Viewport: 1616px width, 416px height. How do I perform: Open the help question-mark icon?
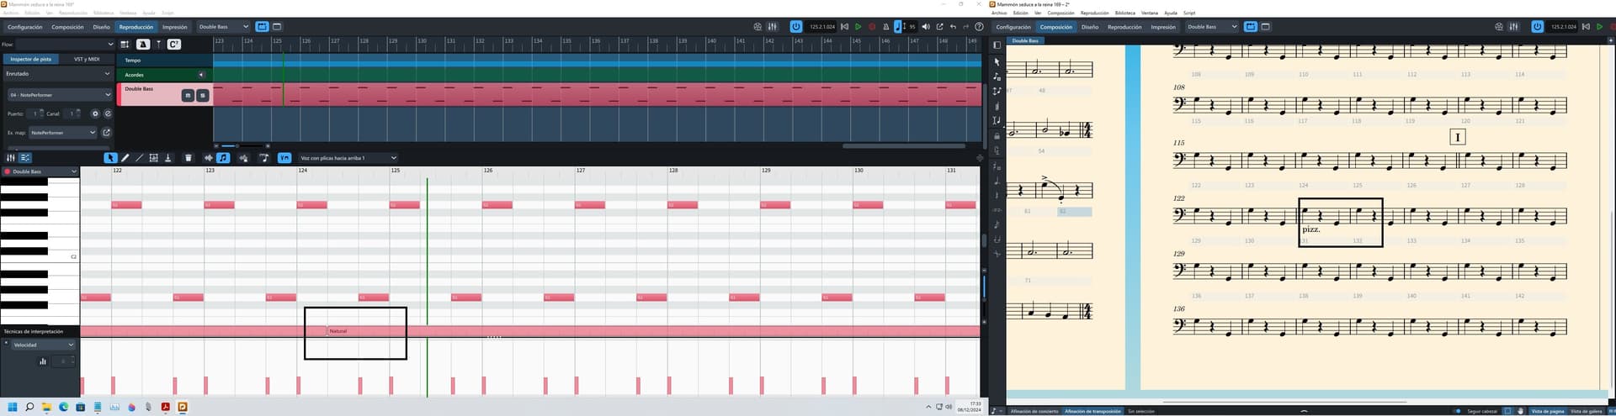(x=979, y=27)
